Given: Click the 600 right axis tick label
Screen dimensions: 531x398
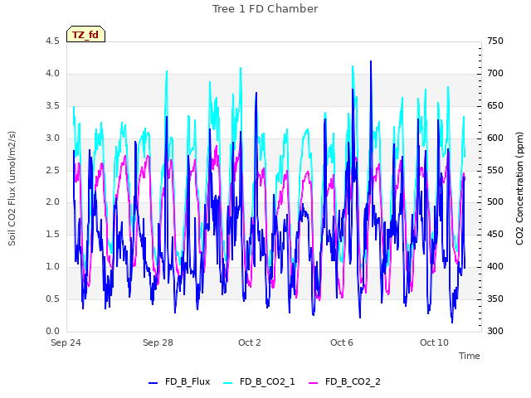Looking at the screenshot, I should pyautogui.click(x=495, y=138).
